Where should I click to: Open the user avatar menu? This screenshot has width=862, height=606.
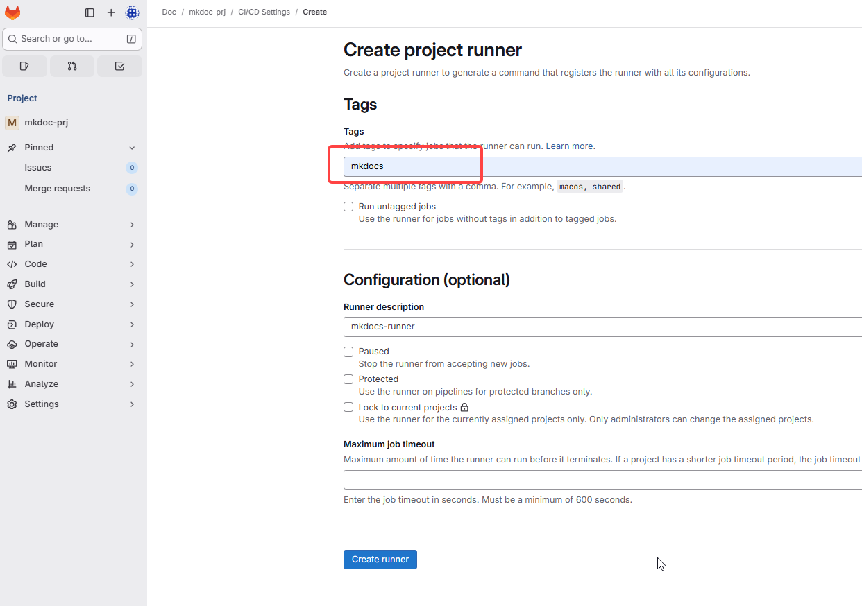coord(132,12)
